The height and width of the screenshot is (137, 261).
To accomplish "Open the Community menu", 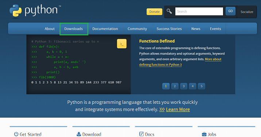I will click(137, 29).
